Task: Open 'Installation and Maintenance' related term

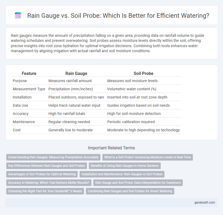Action: (122, 174)
